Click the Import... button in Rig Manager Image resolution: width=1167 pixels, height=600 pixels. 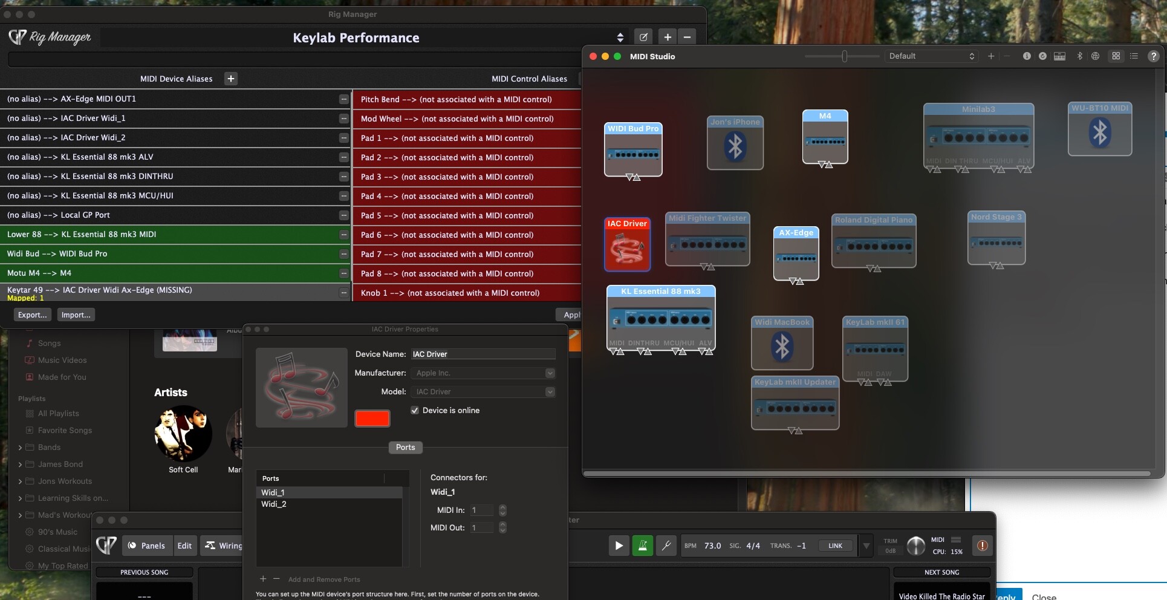tap(76, 315)
